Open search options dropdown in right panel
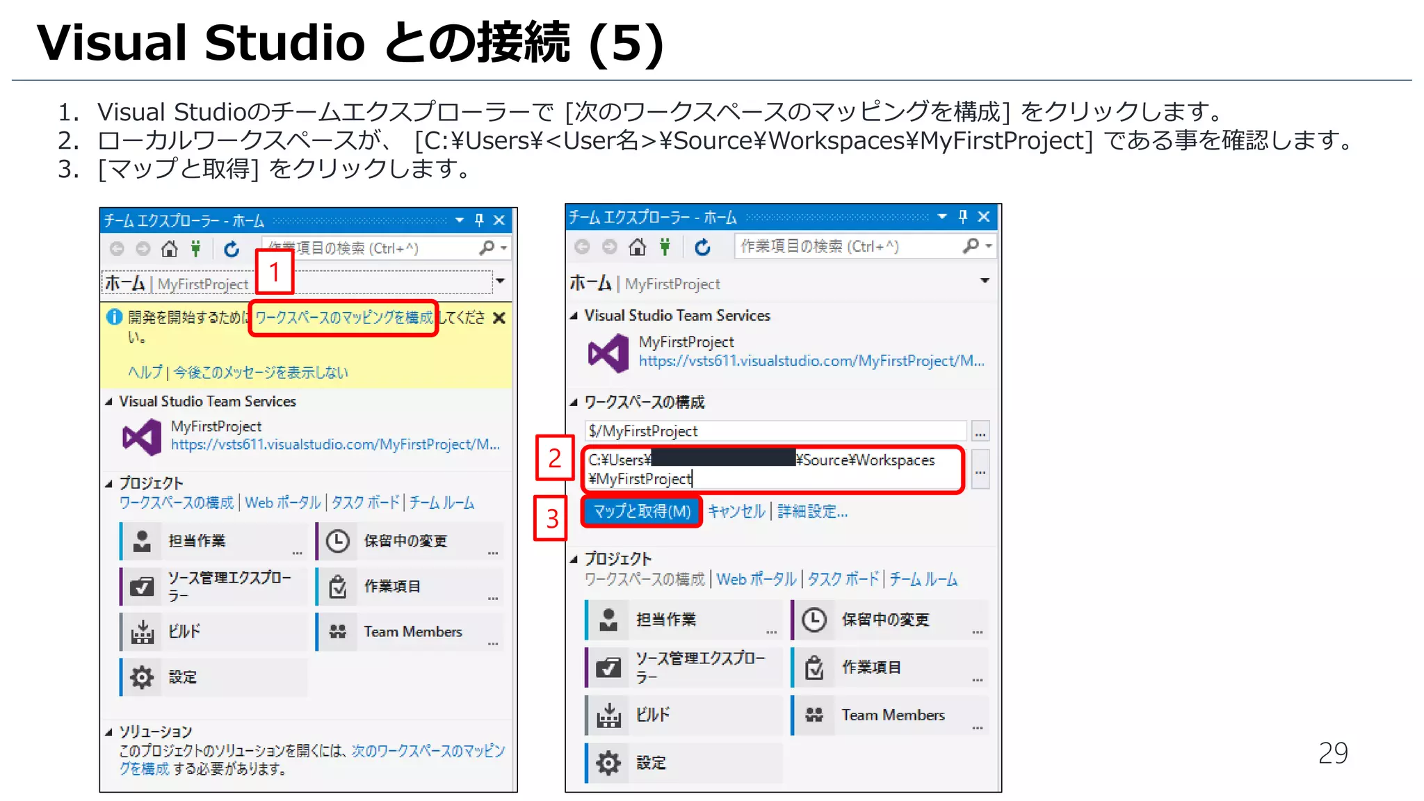The width and height of the screenshot is (1424, 801). click(x=988, y=246)
